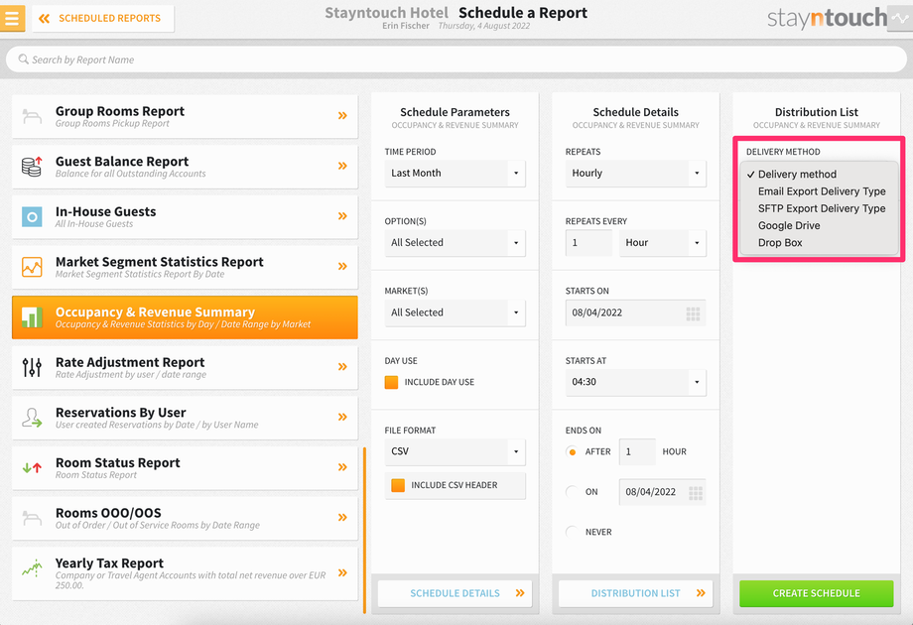Open the File Format dropdown showing CSV
This screenshot has width=913, height=625.
point(455,451)
